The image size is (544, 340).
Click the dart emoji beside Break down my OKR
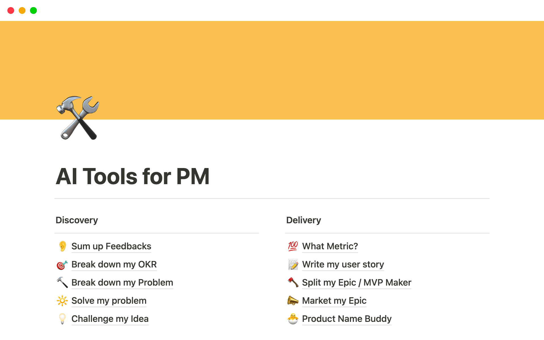tap(62, 264)
